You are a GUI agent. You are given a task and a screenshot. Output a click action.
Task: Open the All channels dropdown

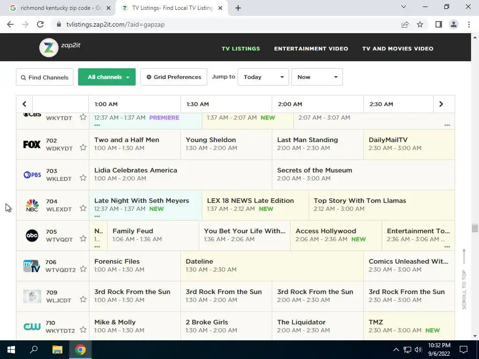click(107, 77)
